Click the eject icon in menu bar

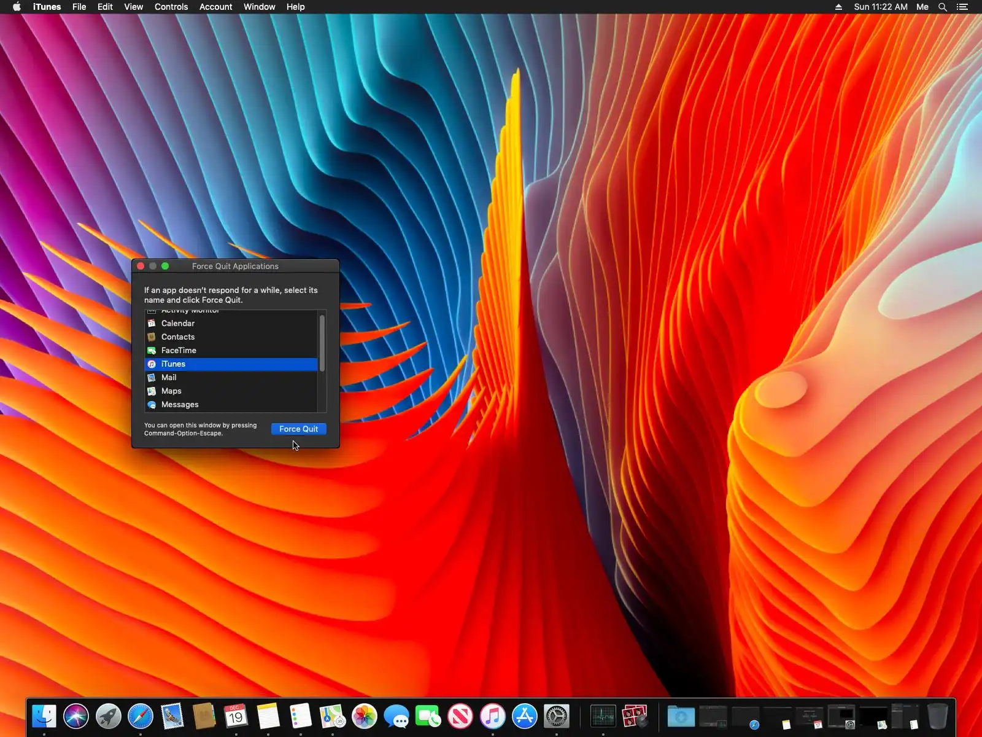(x=838, y=7)
